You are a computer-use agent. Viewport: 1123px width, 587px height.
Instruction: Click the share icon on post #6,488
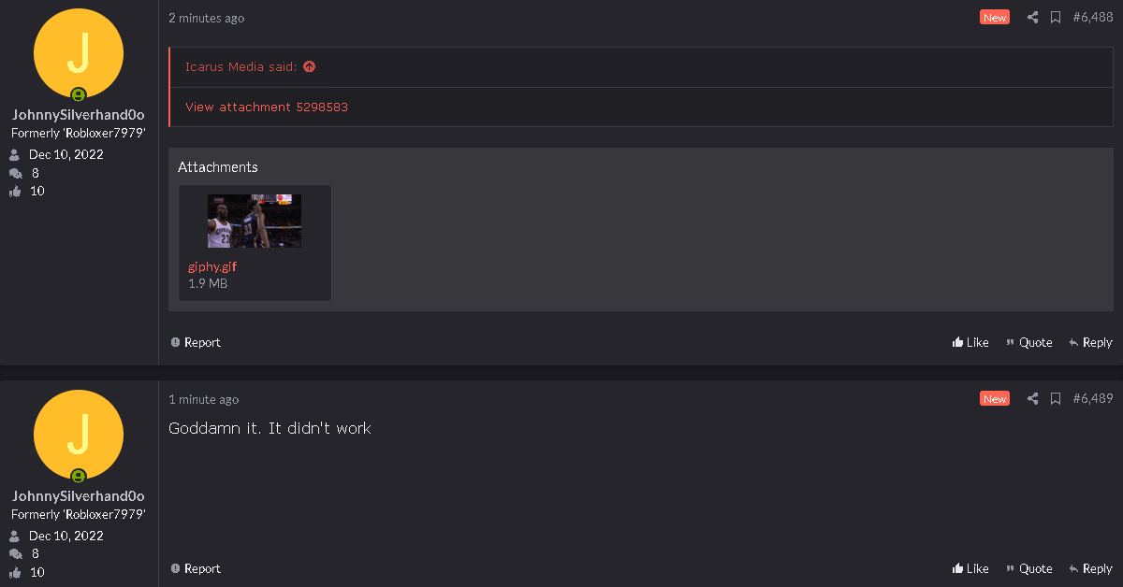point(1032,17)
